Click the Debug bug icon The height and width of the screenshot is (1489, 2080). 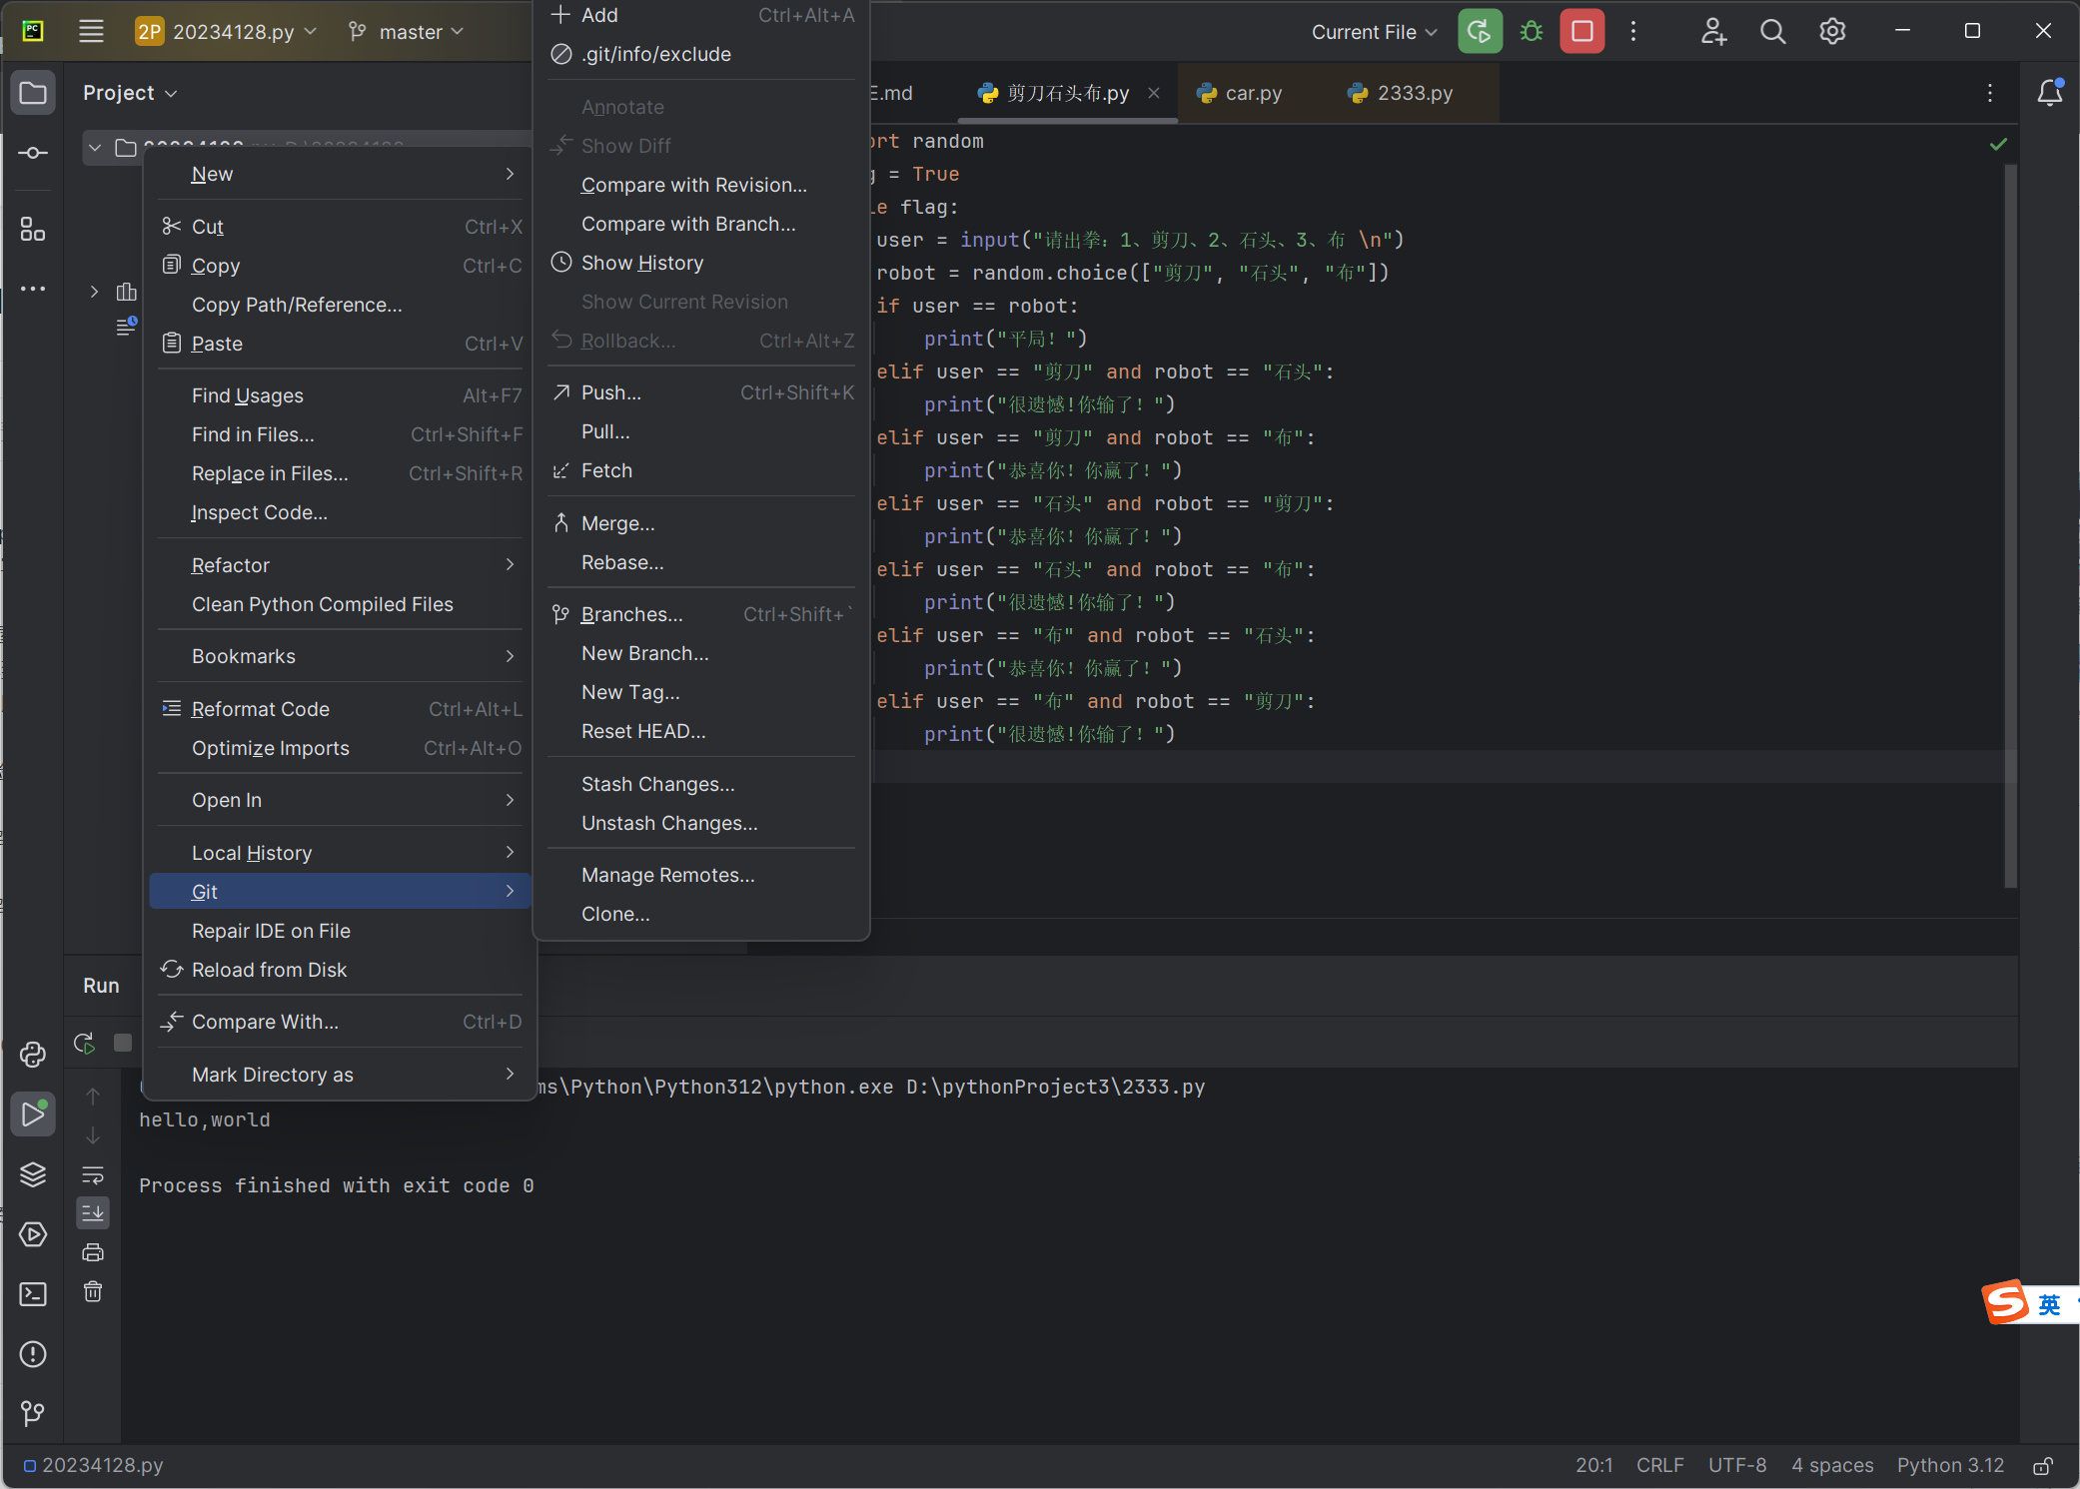(x=1531, y=32)
